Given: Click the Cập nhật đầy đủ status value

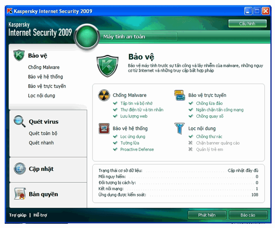Looking at the screenshot, I should click(x=243, y=170).
